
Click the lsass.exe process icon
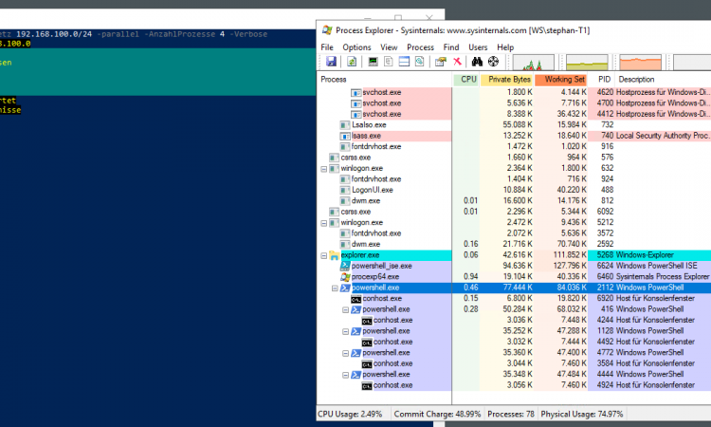pos(345,136)
